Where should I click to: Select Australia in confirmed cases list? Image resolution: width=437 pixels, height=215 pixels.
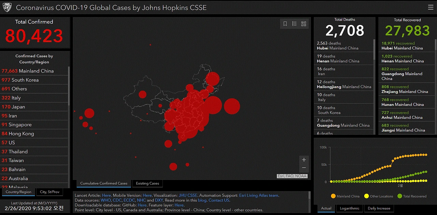pyautogui.click(x=34, y=178)
